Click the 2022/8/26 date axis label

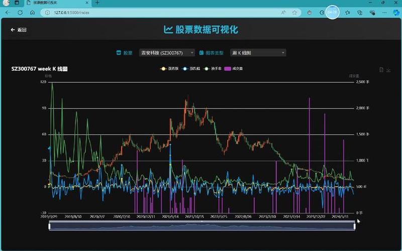[243, 217]
